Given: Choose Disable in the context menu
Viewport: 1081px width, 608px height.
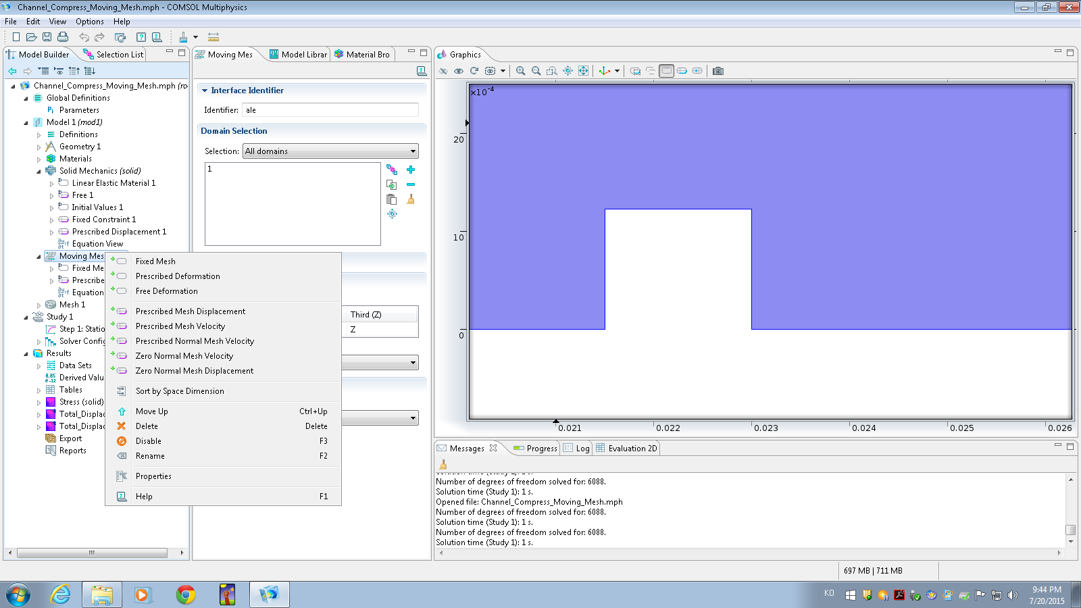Looking at the screenshot, I should [x=149, y=441].
